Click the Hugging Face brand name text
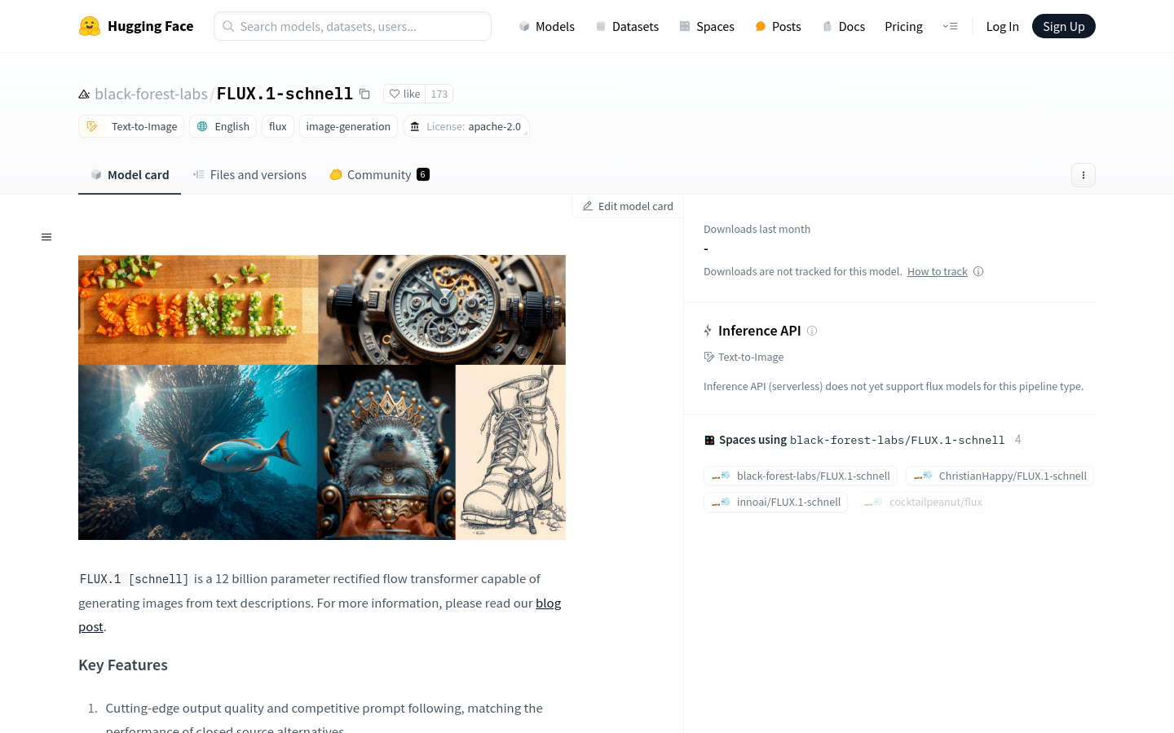 151,26
